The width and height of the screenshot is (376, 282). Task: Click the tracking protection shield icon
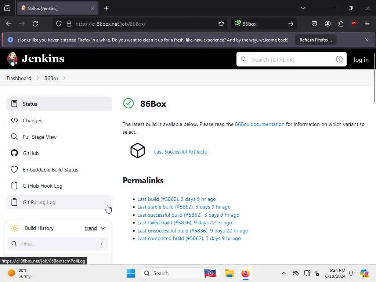(x=58, y=23)
